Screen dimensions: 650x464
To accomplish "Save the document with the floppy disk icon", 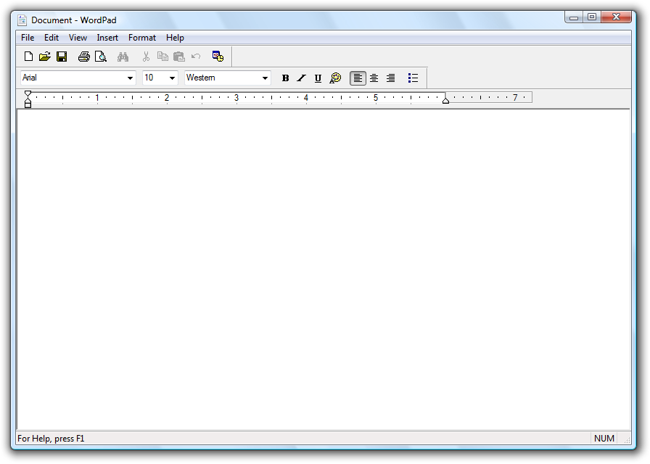I will pos(62,57).
